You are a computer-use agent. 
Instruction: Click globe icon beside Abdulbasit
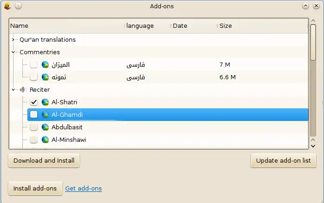(x=45, y=127)
